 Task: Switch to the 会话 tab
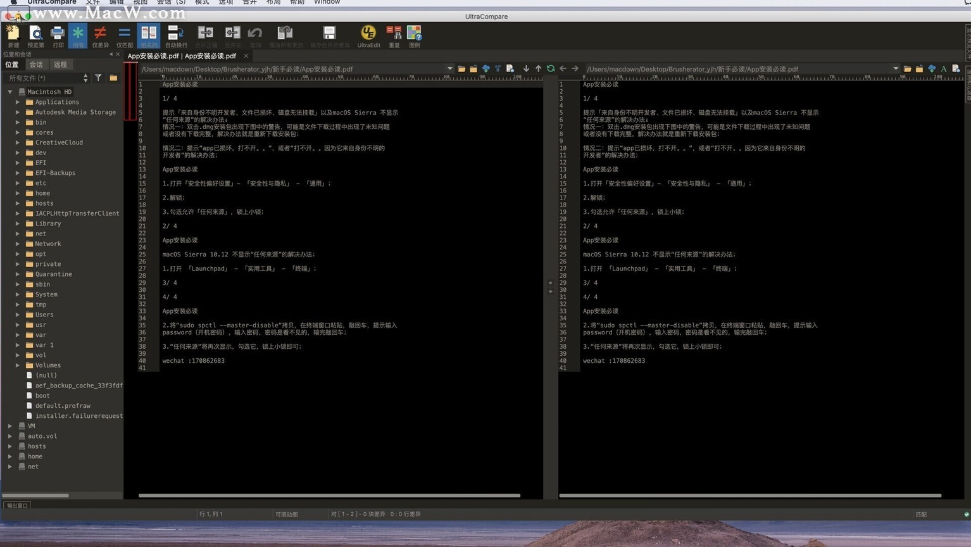pos(36,65)
